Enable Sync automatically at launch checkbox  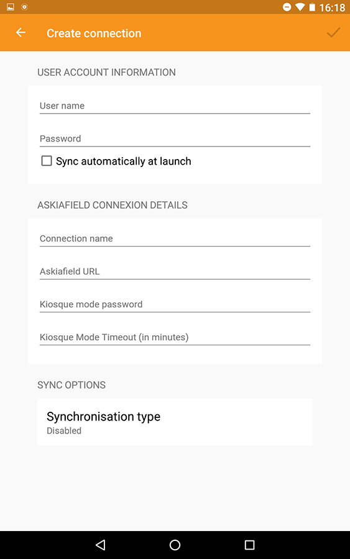click(x=47, y=161)
